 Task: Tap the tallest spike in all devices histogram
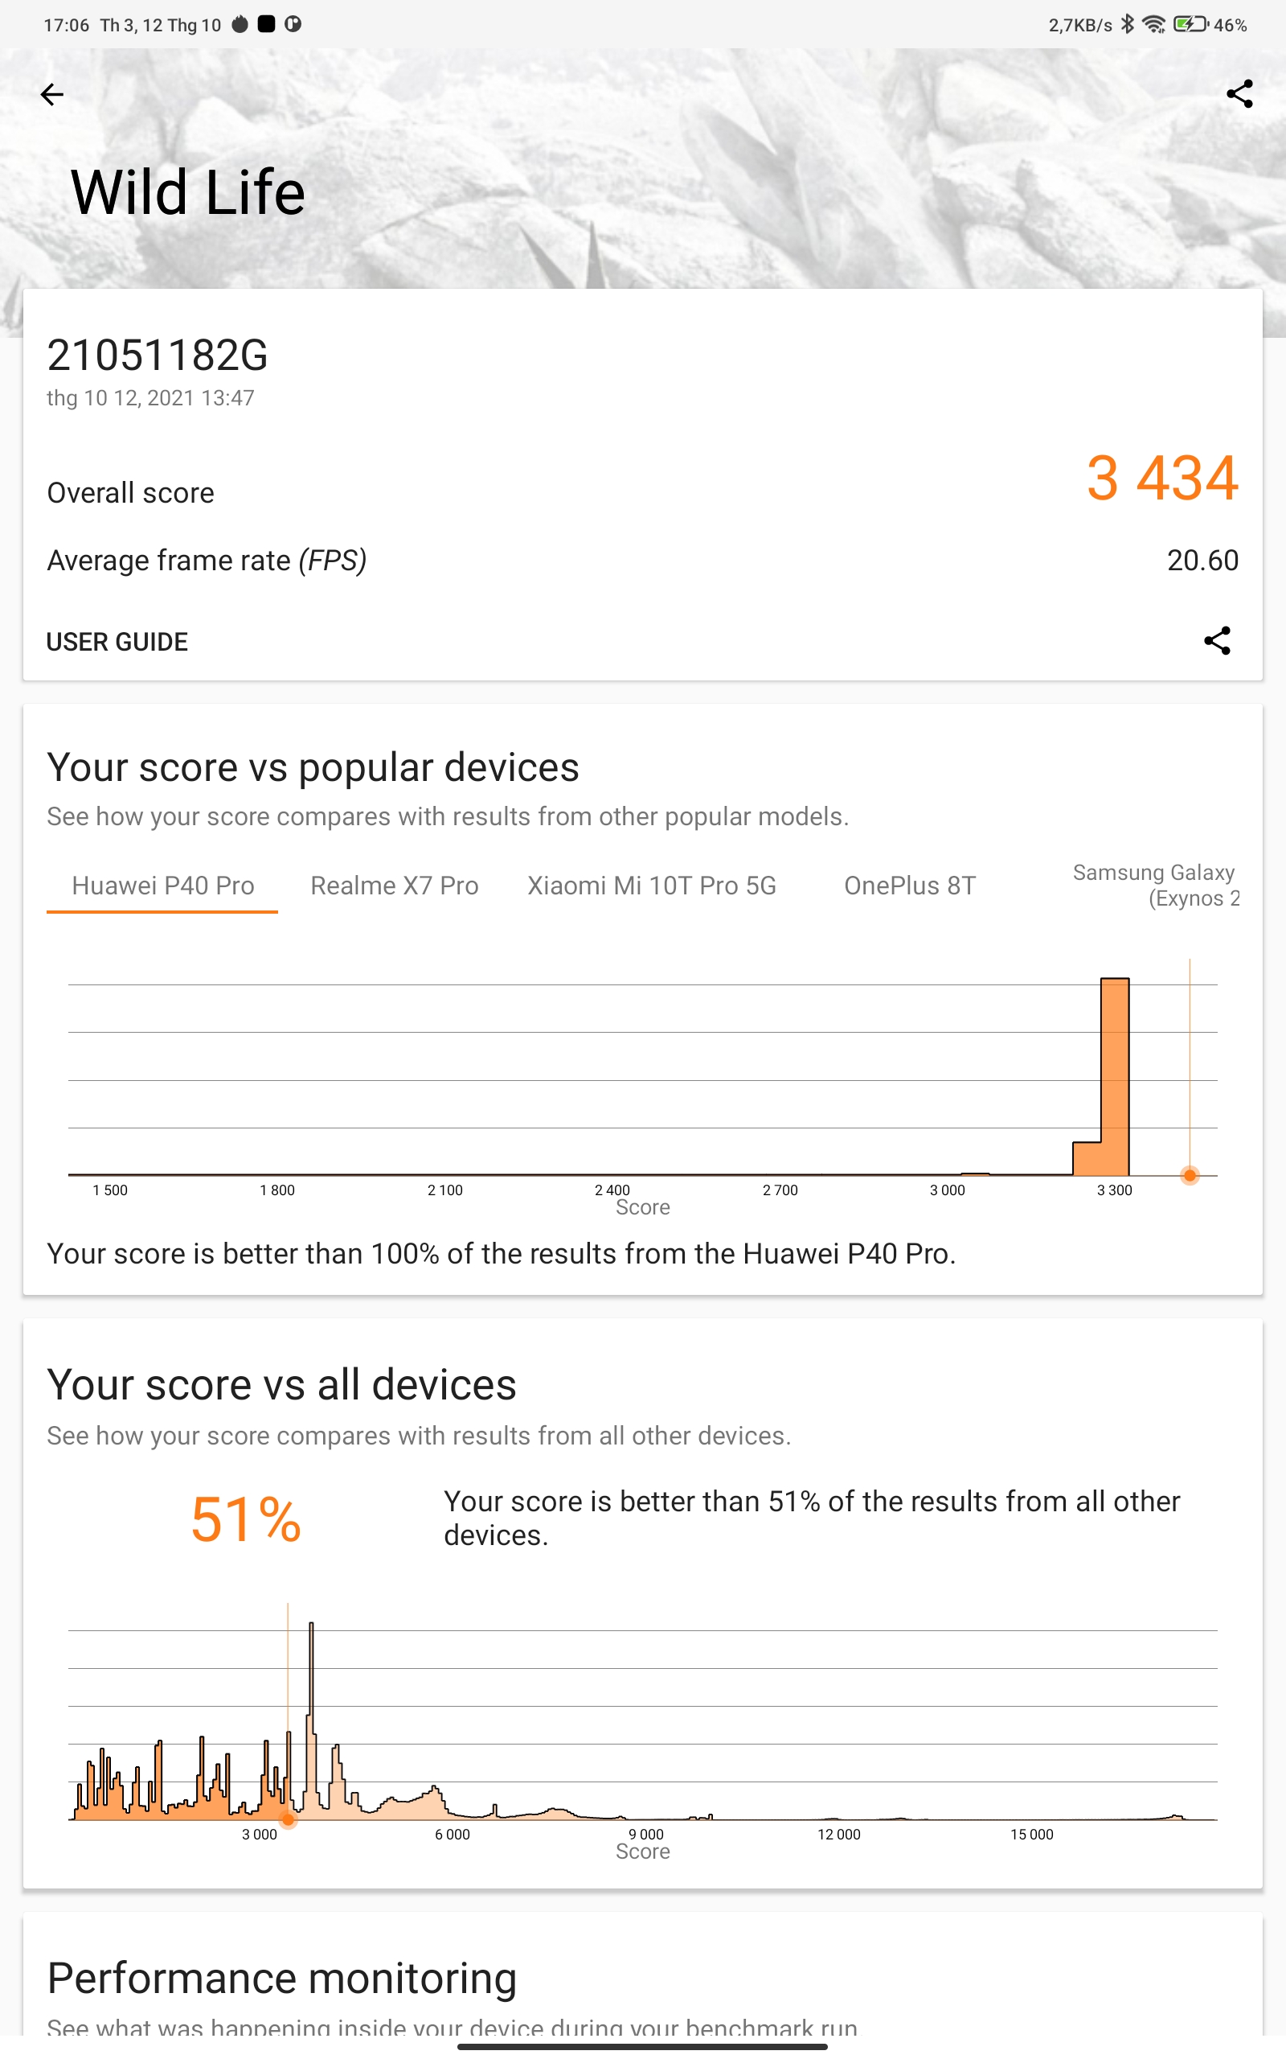tap(311, 1719)
